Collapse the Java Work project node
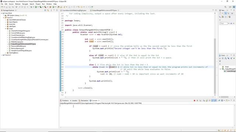The width and height of the screenshot is (236, 132). (1, 13)
